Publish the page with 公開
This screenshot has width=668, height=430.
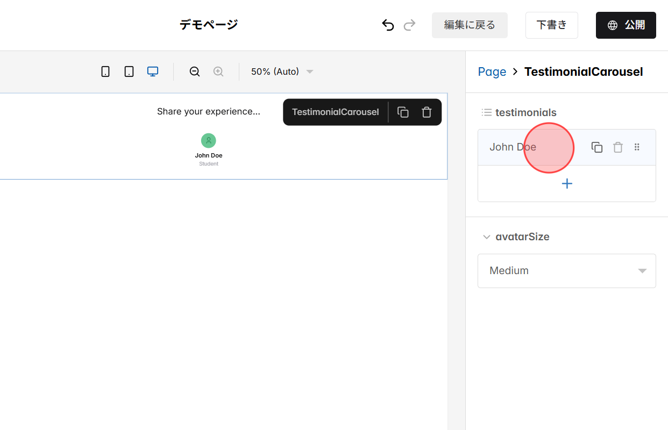(x=626, y=25)
